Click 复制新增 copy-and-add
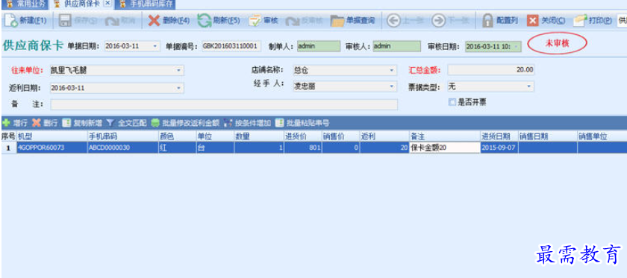This screenshot has height=278, width=627. (82, 123)
